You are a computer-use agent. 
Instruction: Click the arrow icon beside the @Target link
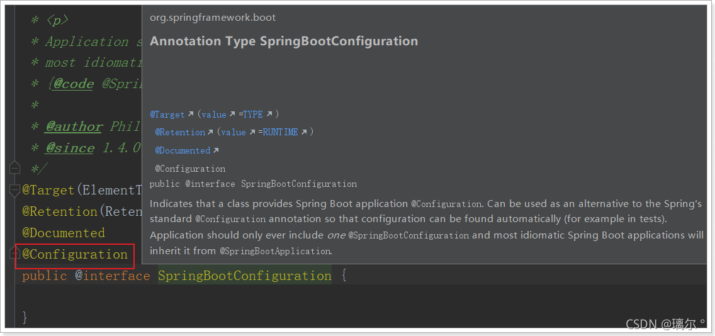191,115
